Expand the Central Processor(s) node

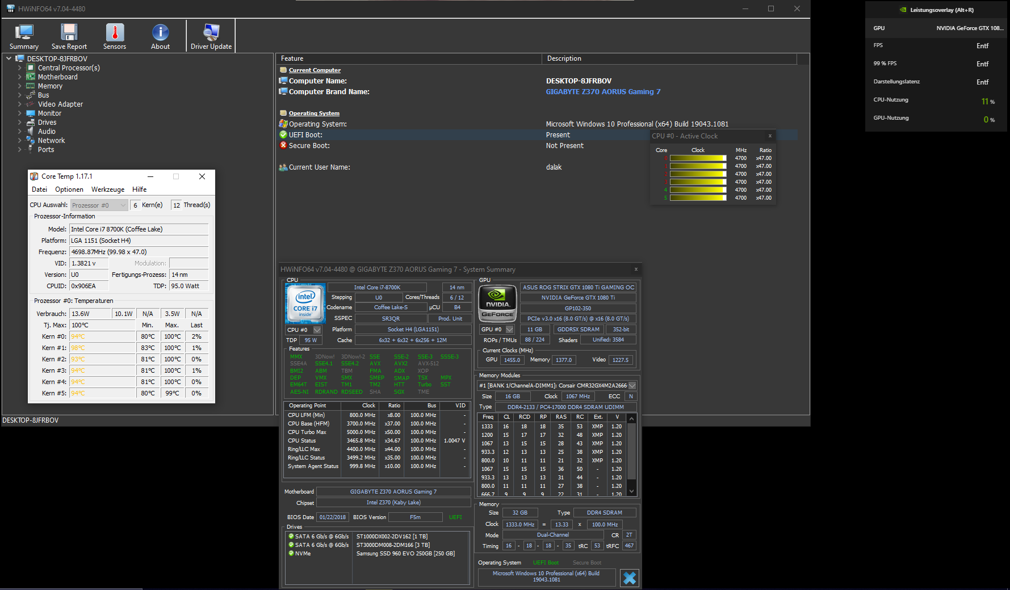(20, 68)
